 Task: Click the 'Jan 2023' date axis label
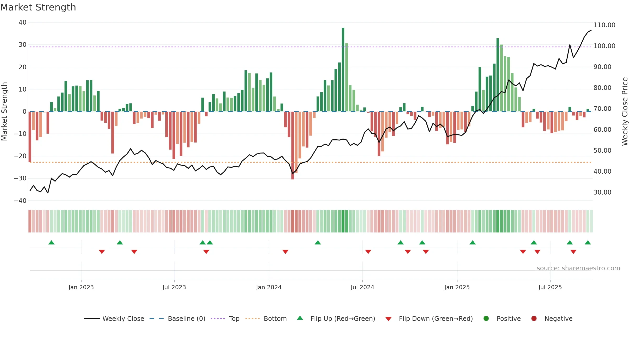pyautogui.click(x=81, y=287)
